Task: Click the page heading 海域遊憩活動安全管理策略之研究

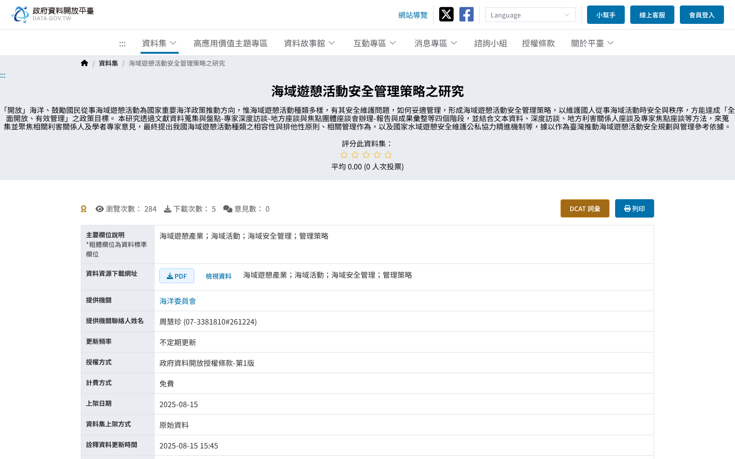Action: click(x=367, y=91)
